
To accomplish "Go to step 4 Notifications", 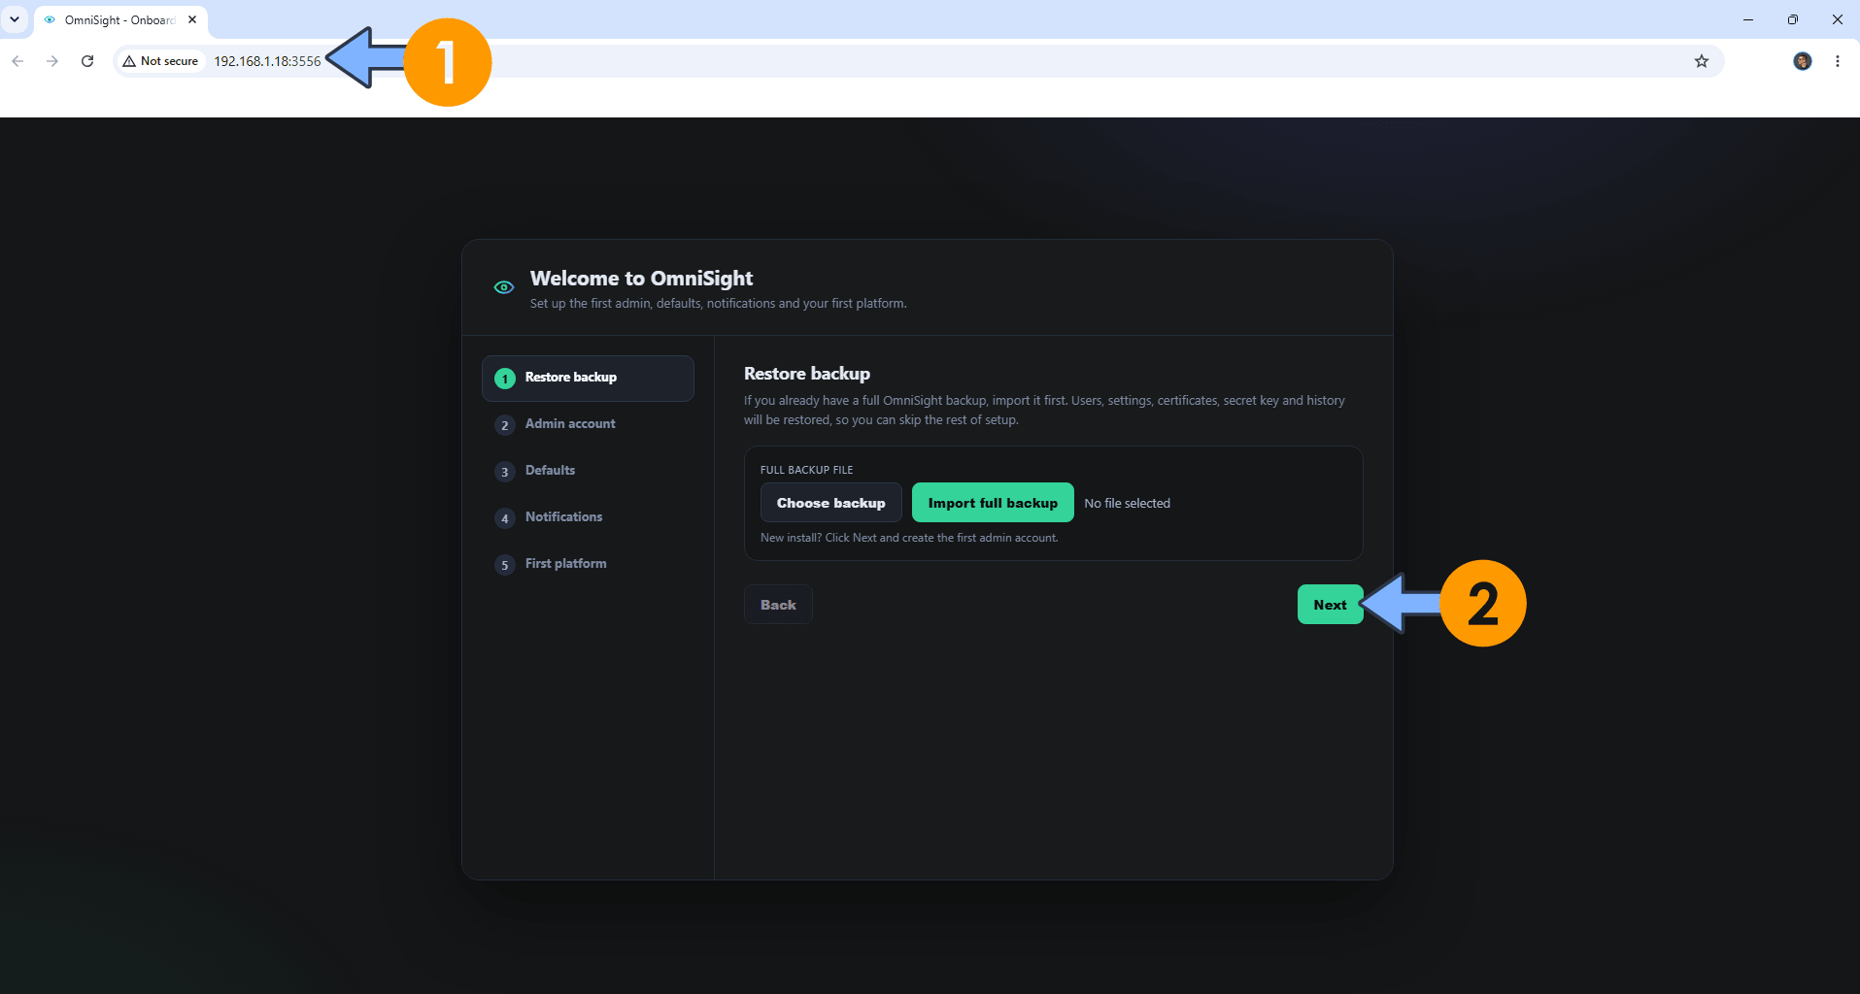I will [x=588, y=517].
